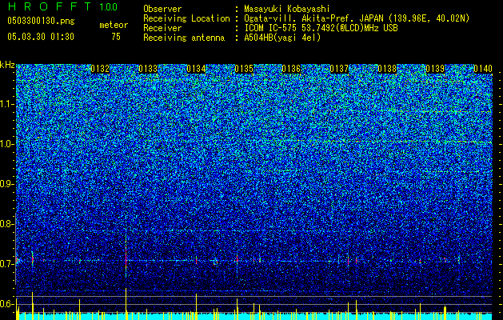Click the 0140 time marker

tap(483, 69)
